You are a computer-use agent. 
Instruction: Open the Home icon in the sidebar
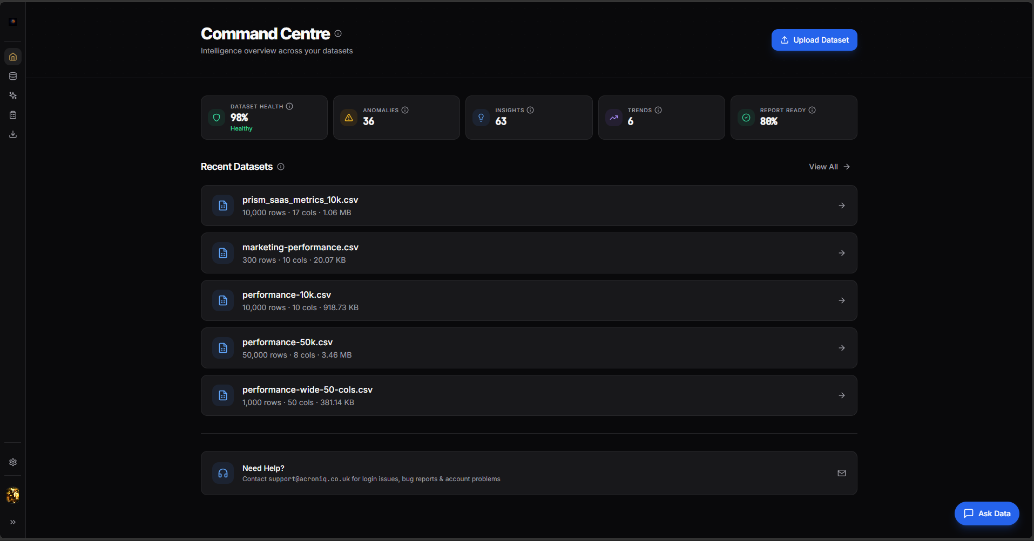(13, 57)
